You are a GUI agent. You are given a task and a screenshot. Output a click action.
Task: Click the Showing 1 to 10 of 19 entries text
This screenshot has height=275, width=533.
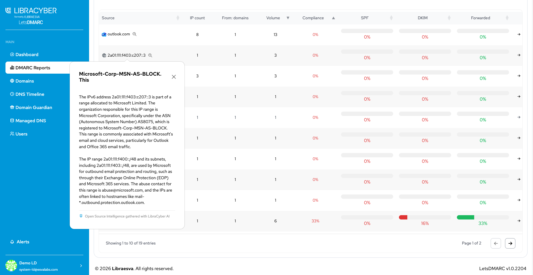[x=131, y=243]
